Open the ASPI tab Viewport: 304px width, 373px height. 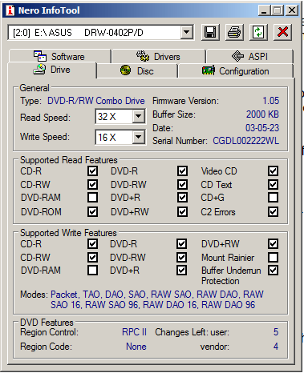click(x=249, y=56)
